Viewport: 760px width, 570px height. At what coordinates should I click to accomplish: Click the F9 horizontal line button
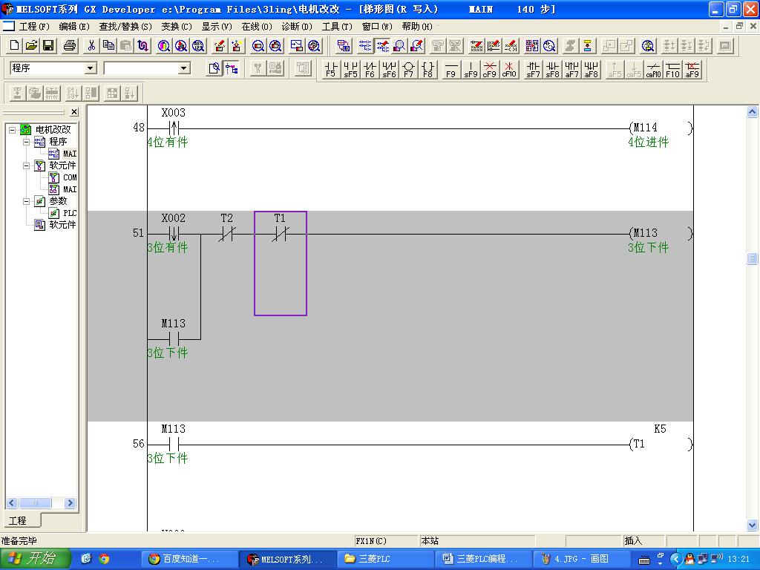pyautogui.click(x=451, y=70)
